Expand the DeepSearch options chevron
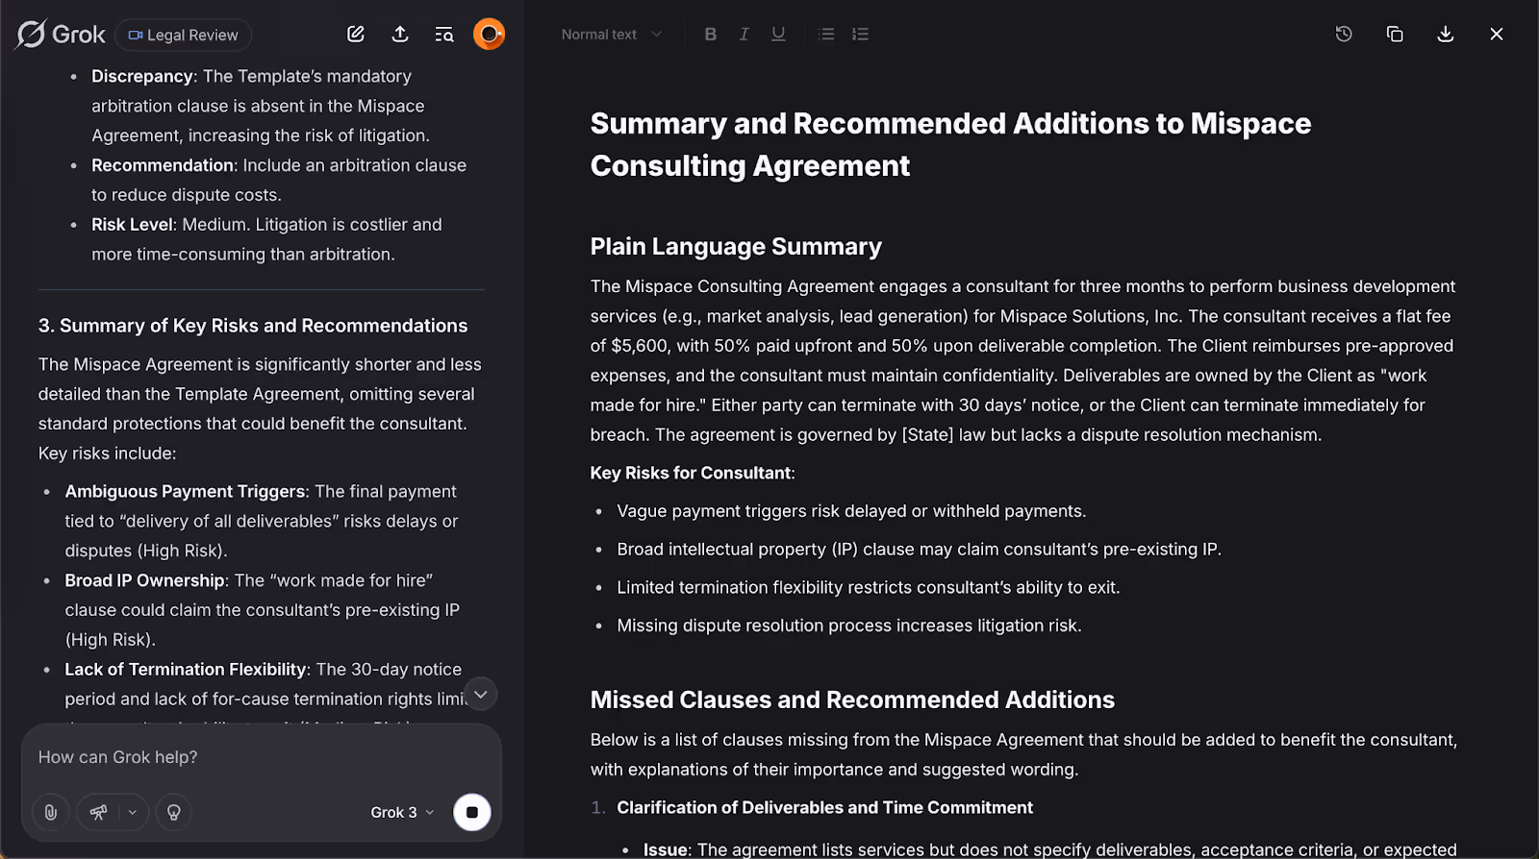The image size is (1539, 859). (x=133, y=812)
